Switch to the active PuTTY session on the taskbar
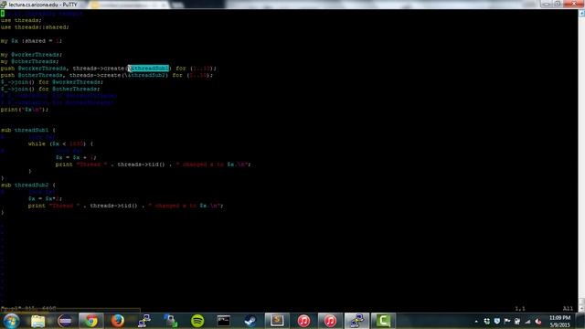 356,321
